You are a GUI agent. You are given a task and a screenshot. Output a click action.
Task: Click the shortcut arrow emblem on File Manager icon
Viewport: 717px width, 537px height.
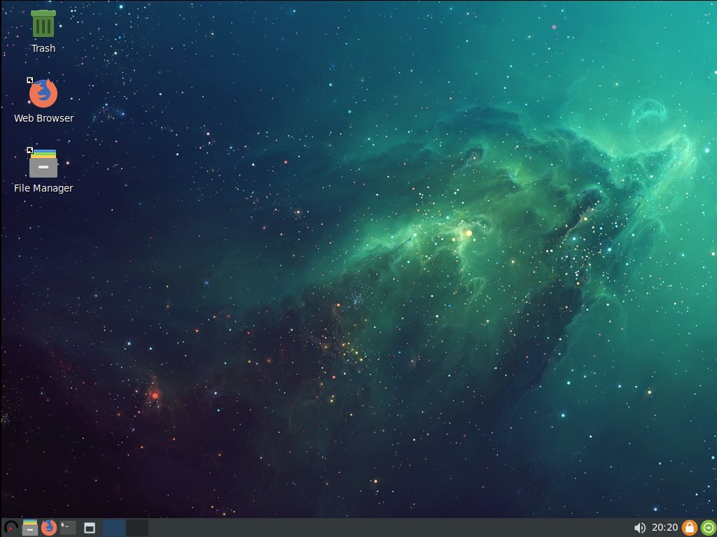tap(30, 150)
